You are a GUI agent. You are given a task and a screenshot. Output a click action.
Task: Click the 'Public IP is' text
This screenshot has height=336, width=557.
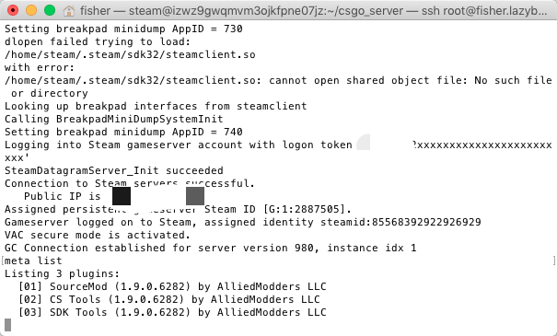point(63,196)
